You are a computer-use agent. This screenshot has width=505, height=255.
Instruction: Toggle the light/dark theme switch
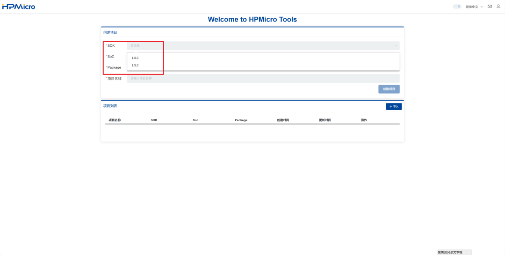click(457, 7)
